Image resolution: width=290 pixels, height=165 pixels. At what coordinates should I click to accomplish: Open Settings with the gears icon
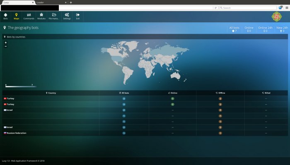click(x=67, y=17)
